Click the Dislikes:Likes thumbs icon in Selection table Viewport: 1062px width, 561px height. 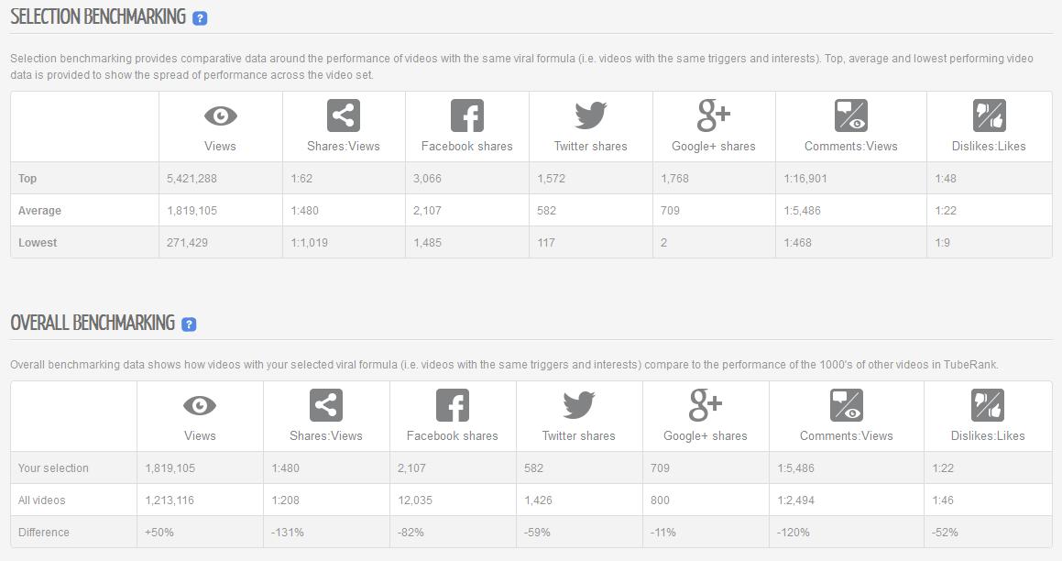click(x=989, y=115)
